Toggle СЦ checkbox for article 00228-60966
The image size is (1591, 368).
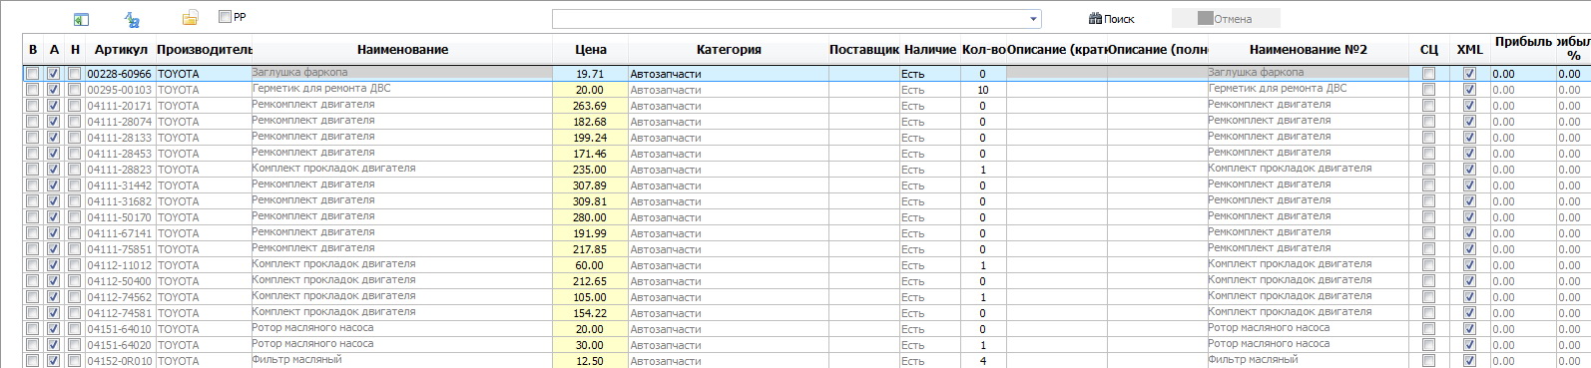coord(1428,74)
